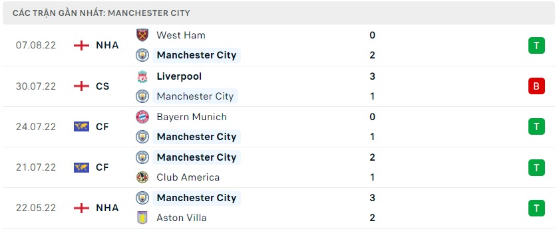This screenshot has height=239, width=557.
Task: Click the Bayern Munich club crest
Action: [142, 117]
